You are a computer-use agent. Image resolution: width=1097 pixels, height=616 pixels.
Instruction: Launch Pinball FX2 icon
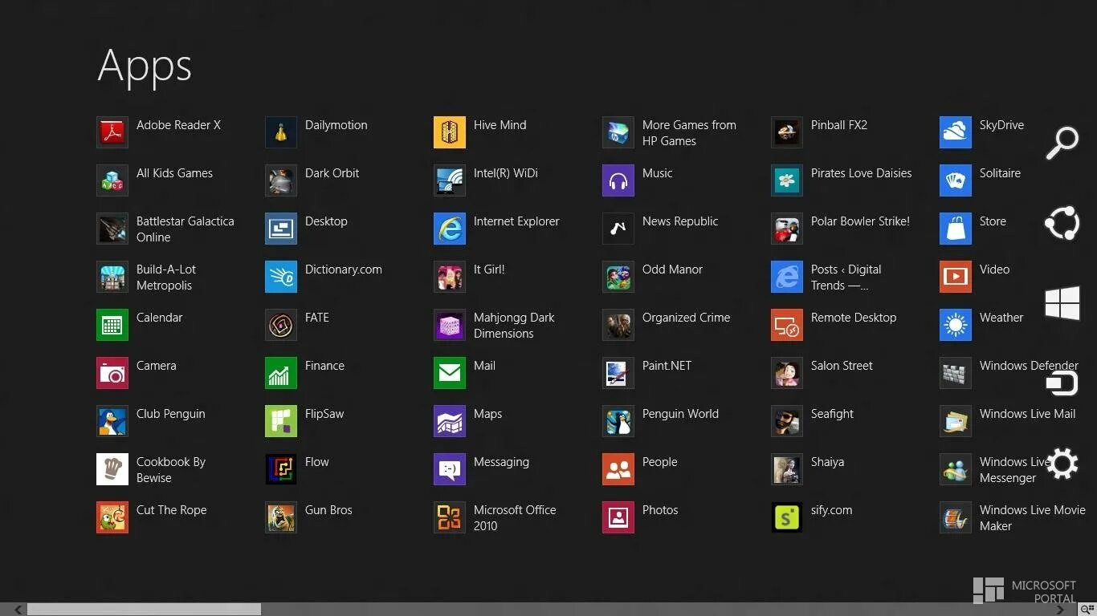[787, 132]
